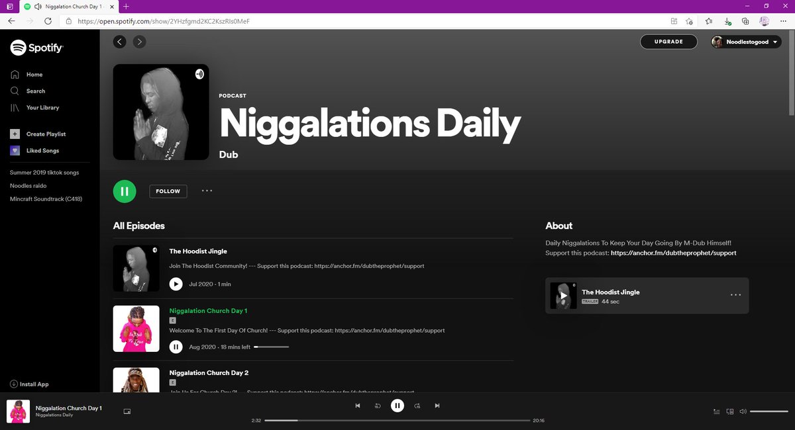Click the Spotify logo in the sidebar

pyautogui.click(x=36, y=48)
